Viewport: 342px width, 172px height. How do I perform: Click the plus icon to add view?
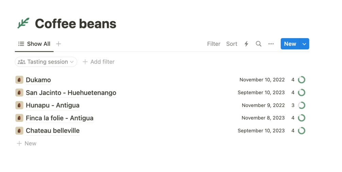pyautogui.click(x=59, y=44)
